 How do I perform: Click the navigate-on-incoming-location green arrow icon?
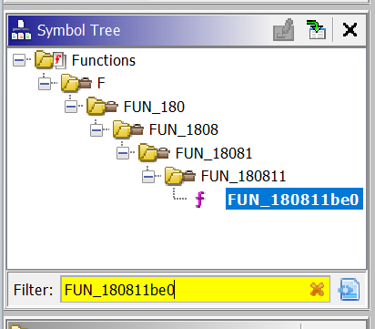pos(317,30)
